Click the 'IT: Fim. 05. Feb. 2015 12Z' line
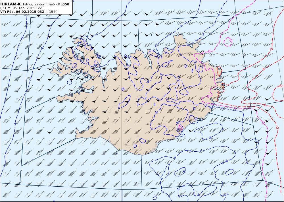Screen dimensions: 284x202 21,8
